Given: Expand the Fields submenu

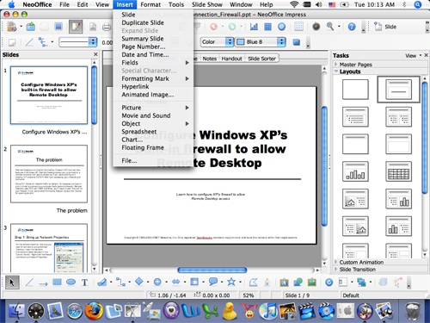Looking at the screenshot, I should click(153, 63).
